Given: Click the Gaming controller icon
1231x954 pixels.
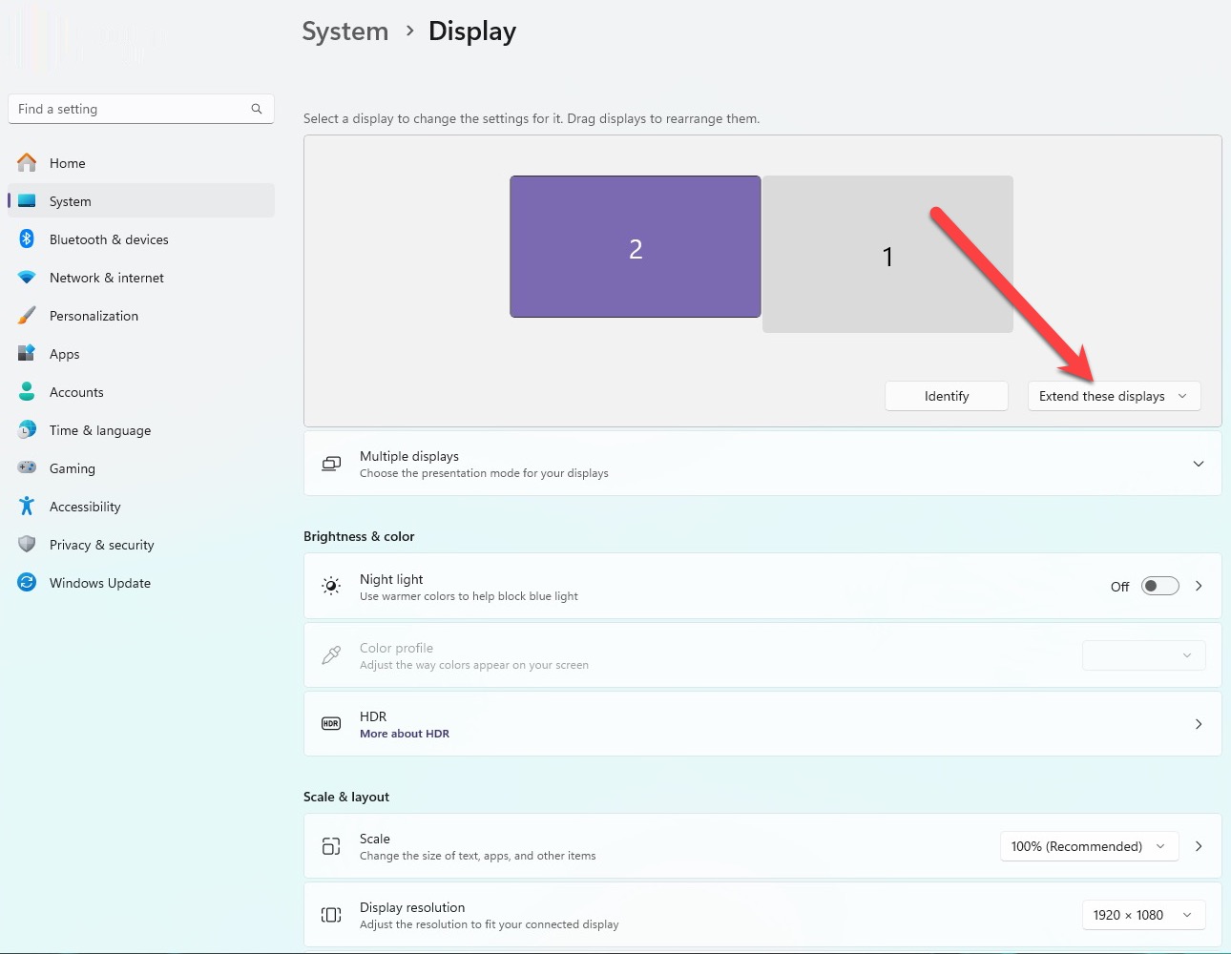Looking at the screenshot, I should (x=27, y=468).
